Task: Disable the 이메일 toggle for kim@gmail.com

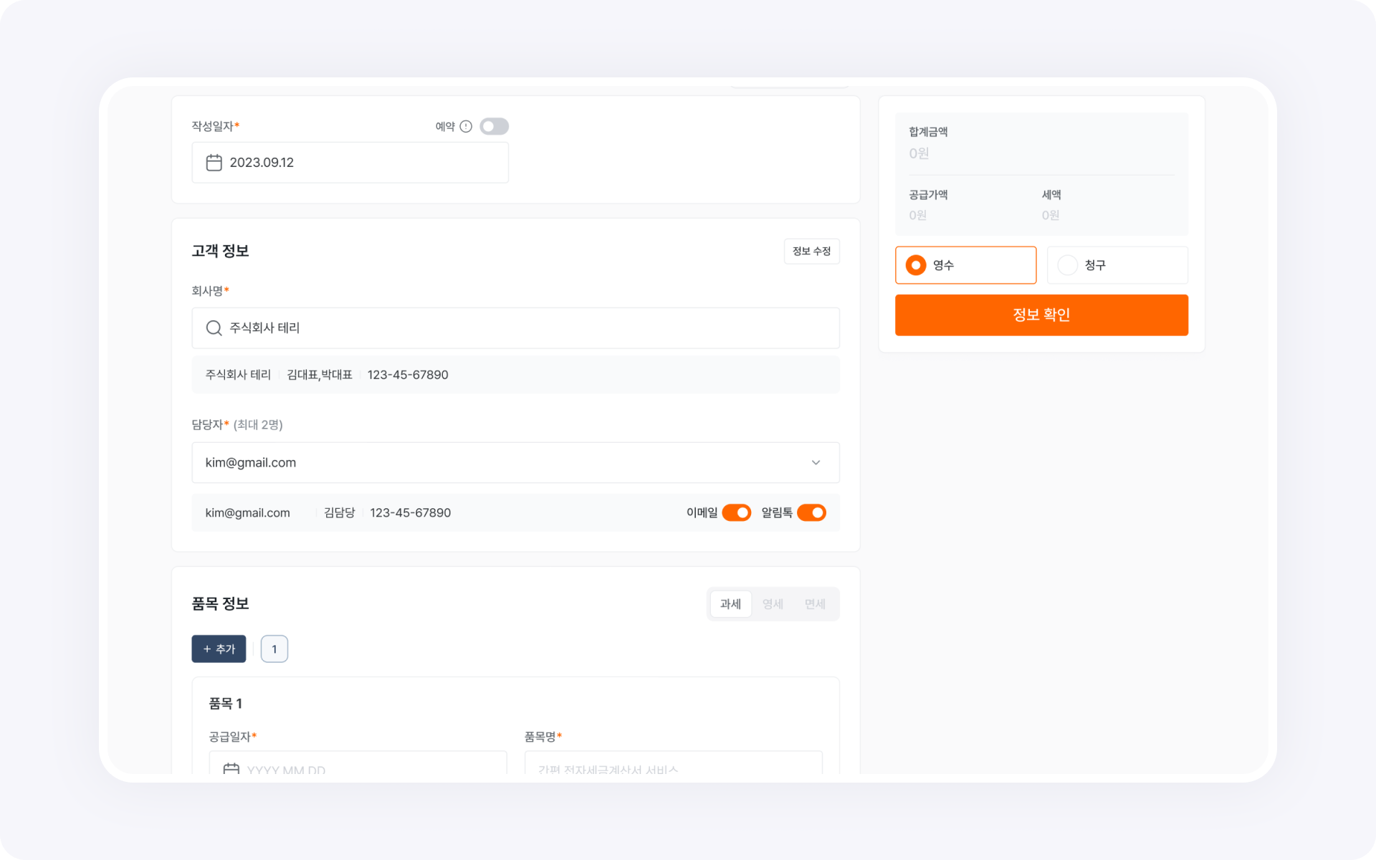Action: (737, 512)
